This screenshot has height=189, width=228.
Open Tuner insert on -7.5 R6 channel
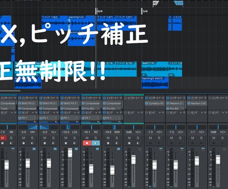pos(4,108)
